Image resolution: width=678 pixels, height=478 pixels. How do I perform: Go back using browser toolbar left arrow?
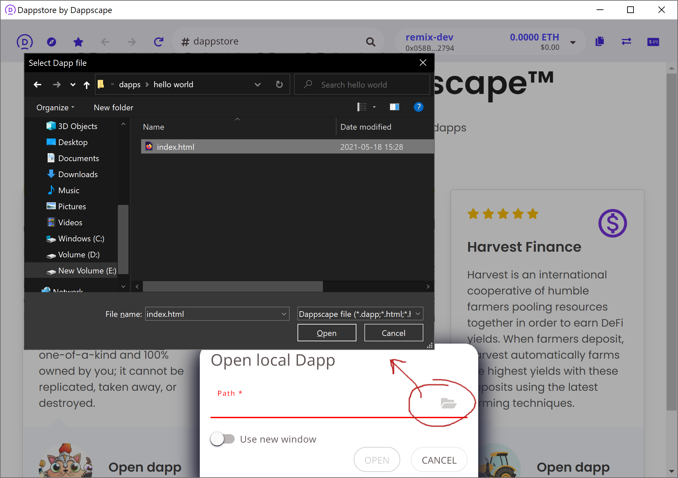click(105, 42)
